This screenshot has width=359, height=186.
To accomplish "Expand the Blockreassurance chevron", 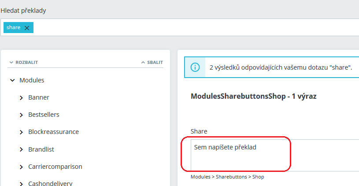I will [21, 132].
